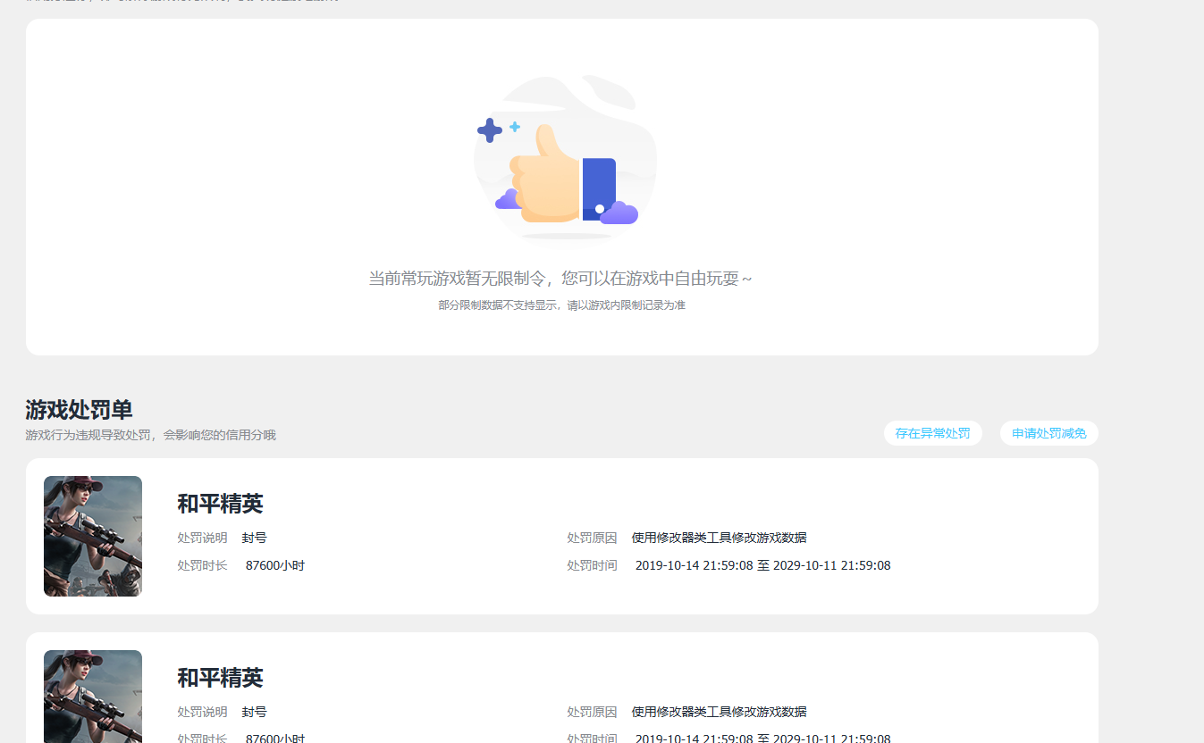Select 使用修改器类工具修改游戏数据 in second card
The width and height of the screenshot is (1204, 743).
tap(719, 712)
